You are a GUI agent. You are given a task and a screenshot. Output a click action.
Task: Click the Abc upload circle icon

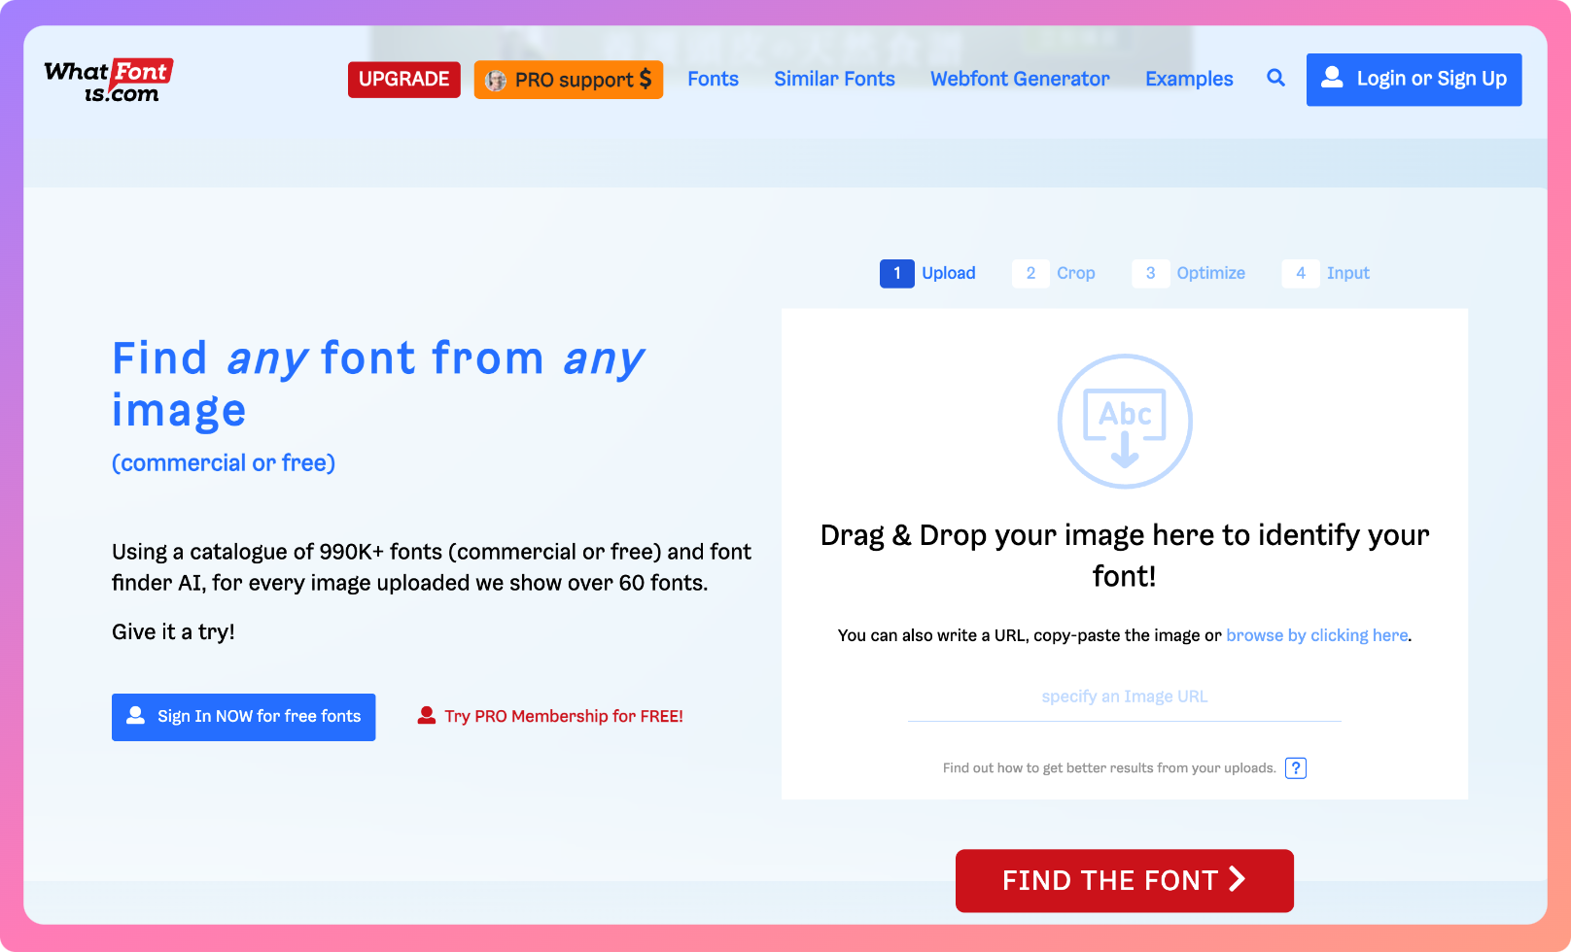coord(1125,421)
